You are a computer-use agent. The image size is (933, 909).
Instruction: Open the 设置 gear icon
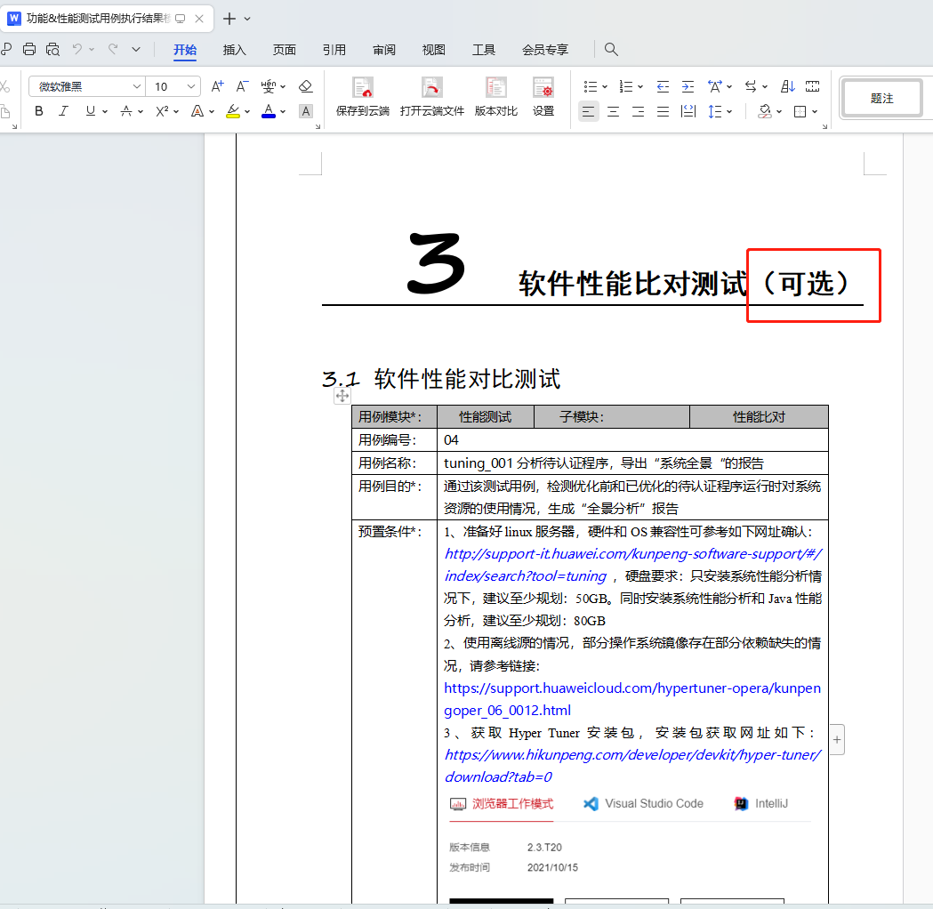543,97
